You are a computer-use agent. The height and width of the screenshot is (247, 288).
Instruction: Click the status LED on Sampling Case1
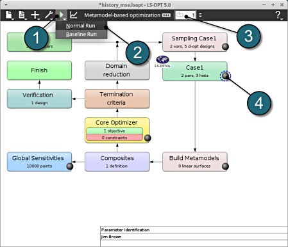pos(225,47)
